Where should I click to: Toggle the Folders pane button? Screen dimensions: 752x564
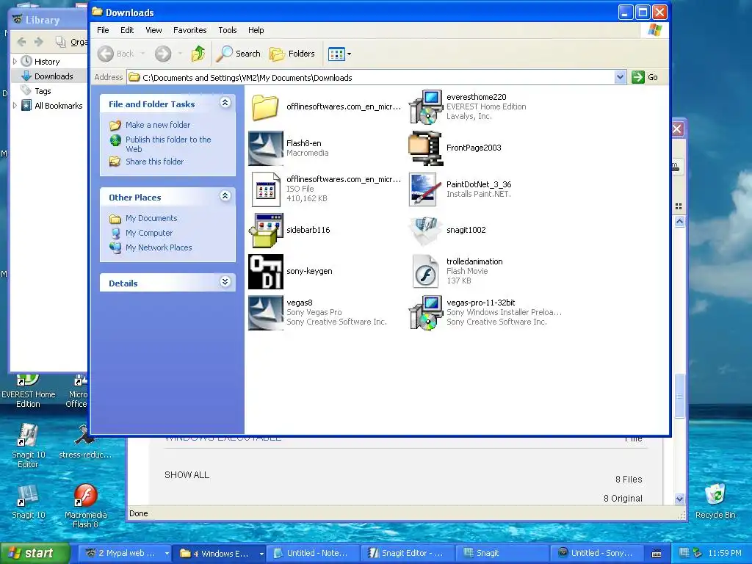(x=292, y=54)
